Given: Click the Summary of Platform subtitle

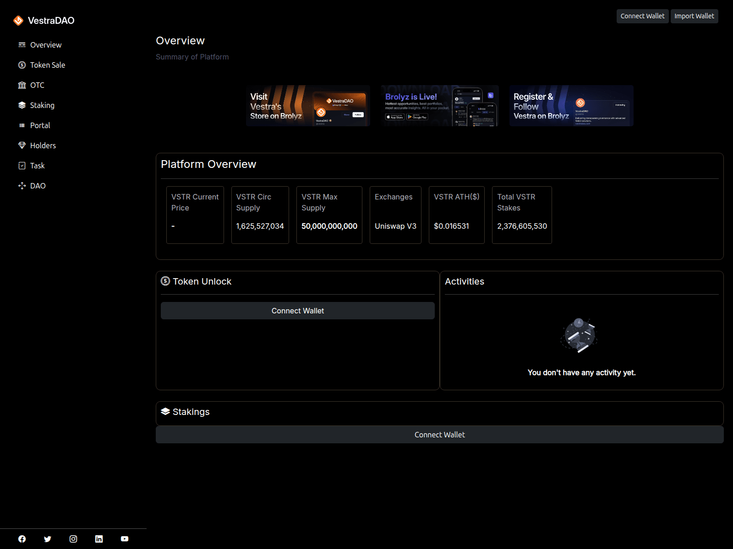Looking at the screenshot, I should point(192,57).
